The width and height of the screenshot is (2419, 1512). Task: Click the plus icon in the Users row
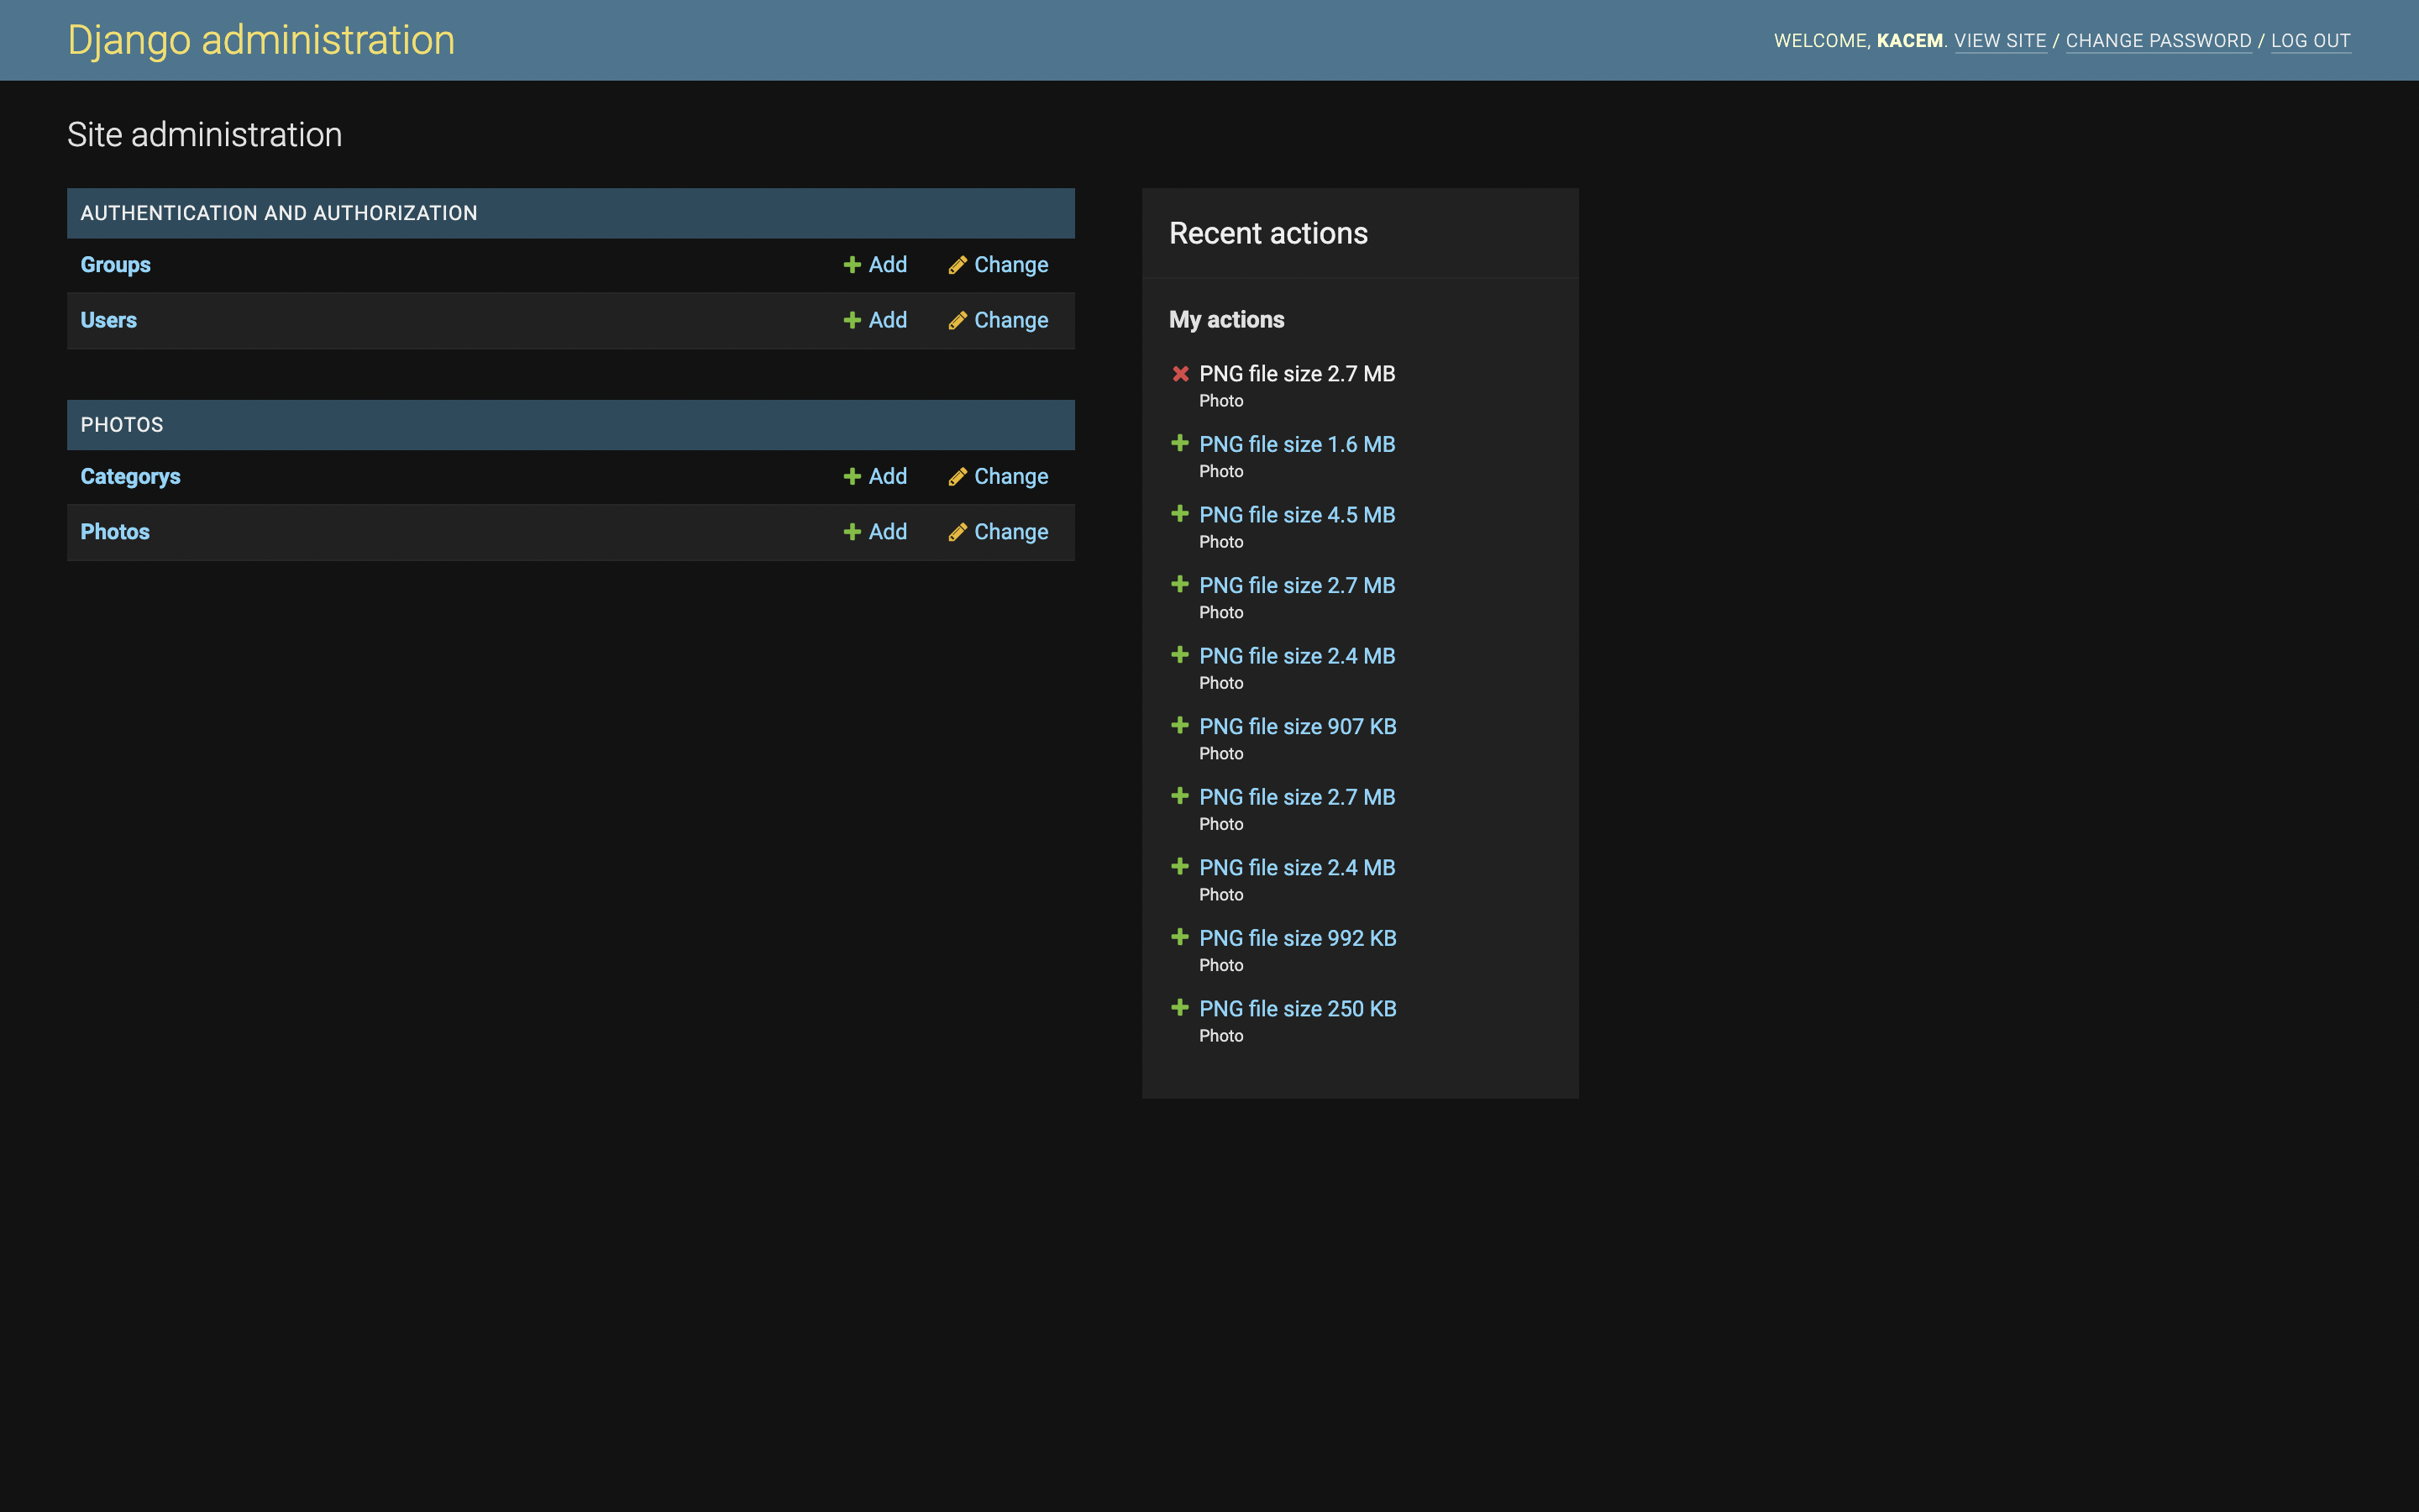tap(852, 320)
